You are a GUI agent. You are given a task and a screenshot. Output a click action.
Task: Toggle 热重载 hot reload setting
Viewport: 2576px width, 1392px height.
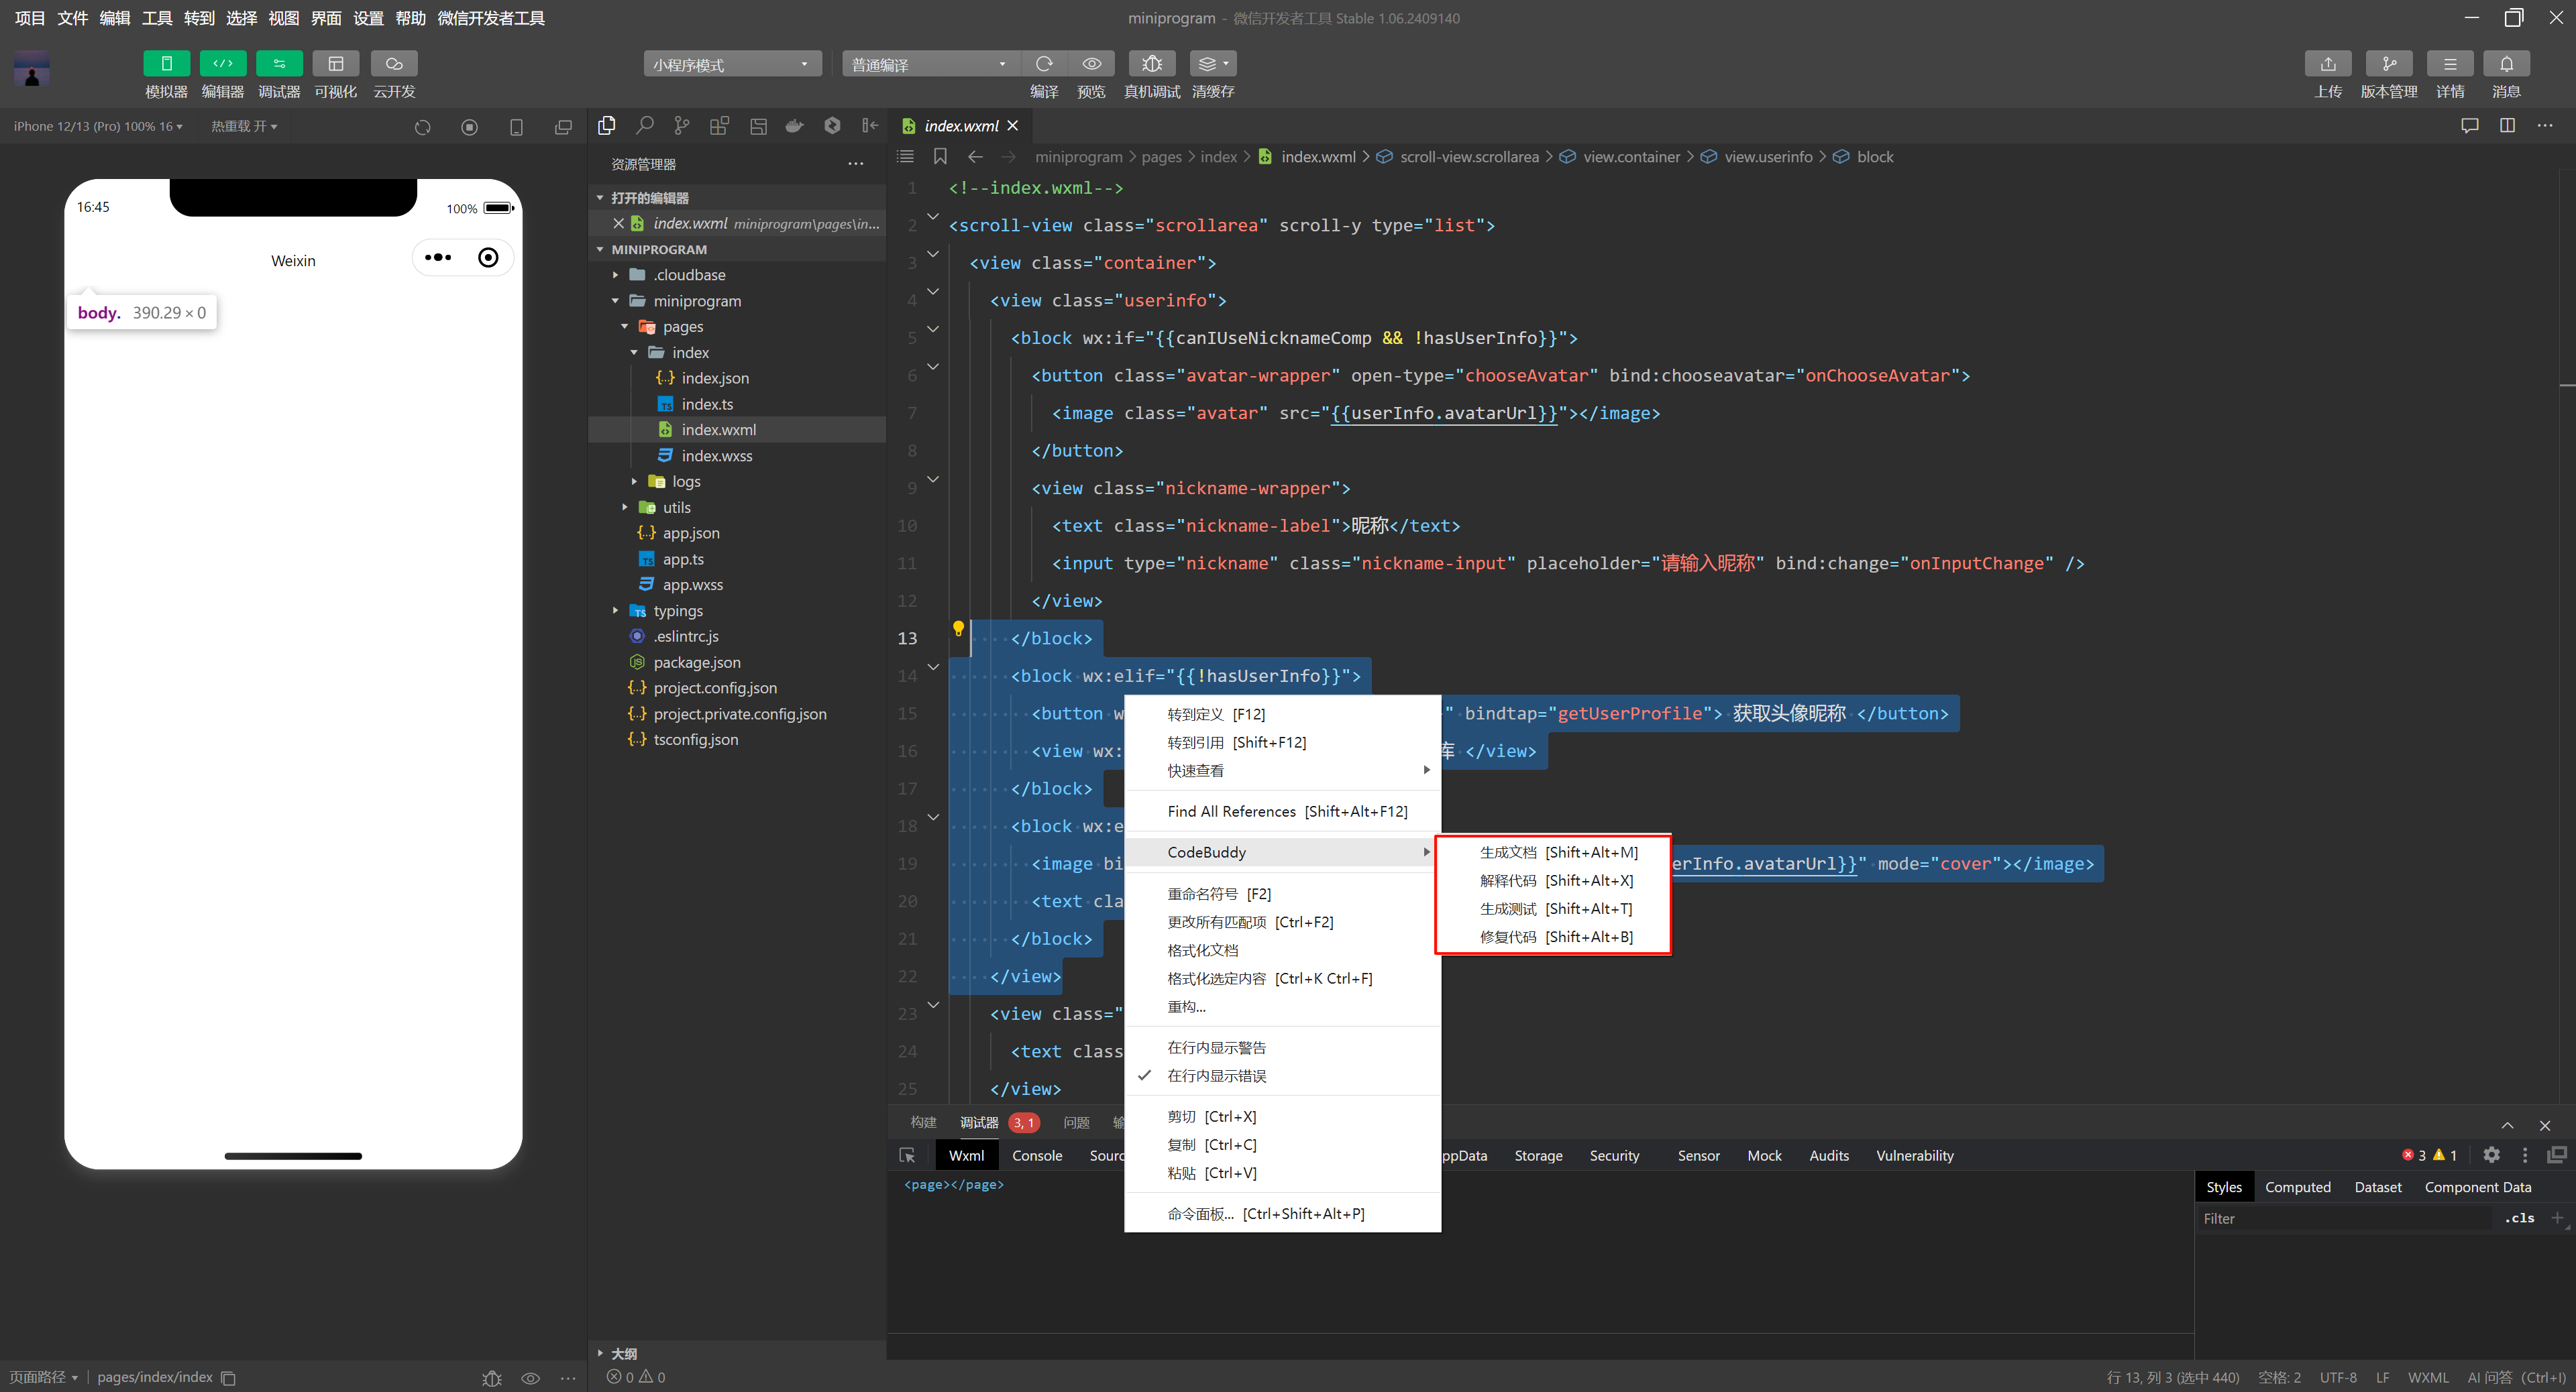243,126
